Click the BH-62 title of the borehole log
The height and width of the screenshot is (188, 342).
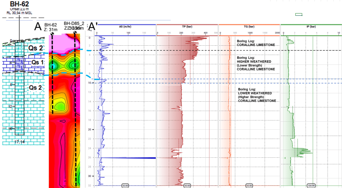(x=19, y=4)
